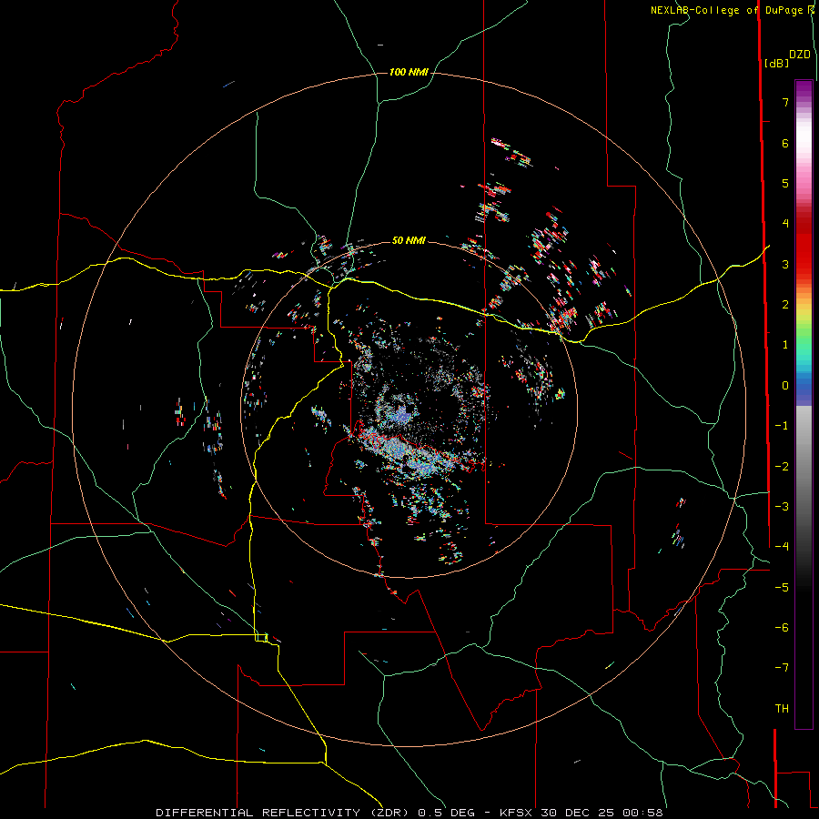Click the -2 value on the ZDR scale
Image resolution: width=819 pixels, height=819 pixels.
(782, 467)
